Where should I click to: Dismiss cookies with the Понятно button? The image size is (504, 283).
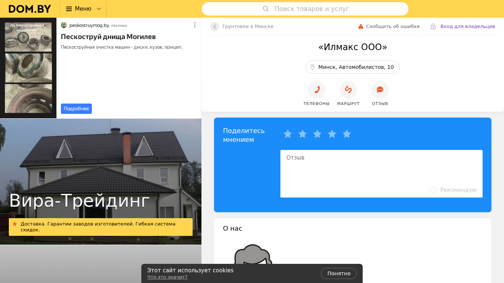(x=339, y=273)
